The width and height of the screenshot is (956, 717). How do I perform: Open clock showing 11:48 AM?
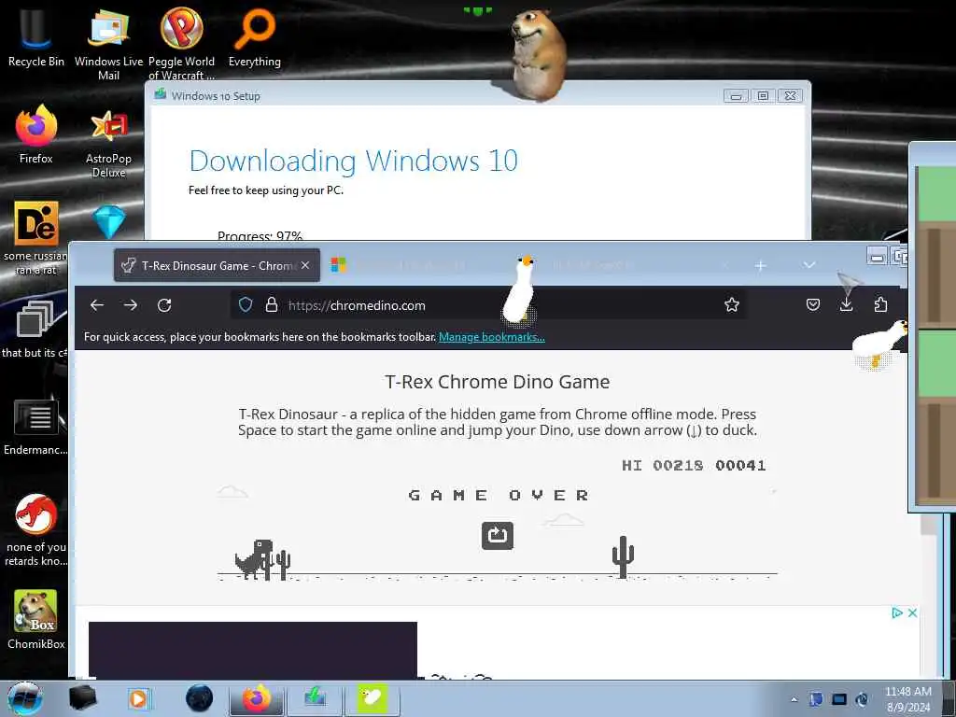(907, 699)
